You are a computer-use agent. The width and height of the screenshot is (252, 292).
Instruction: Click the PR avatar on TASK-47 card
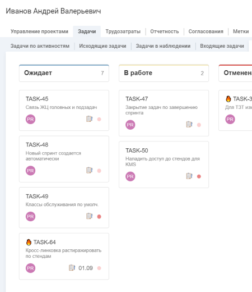click(130, 125)
